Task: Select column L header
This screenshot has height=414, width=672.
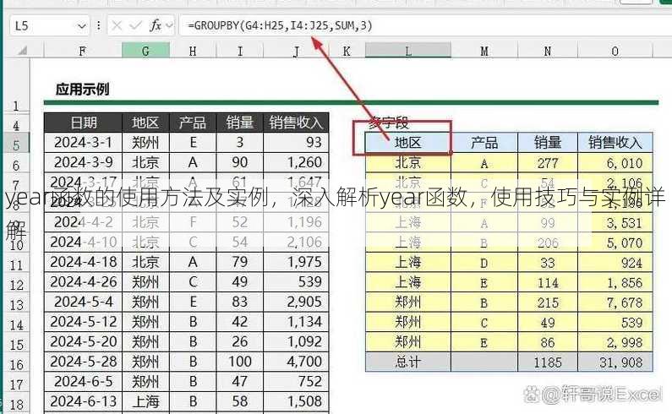Action: pyautogui.click(x=408, y=51)
